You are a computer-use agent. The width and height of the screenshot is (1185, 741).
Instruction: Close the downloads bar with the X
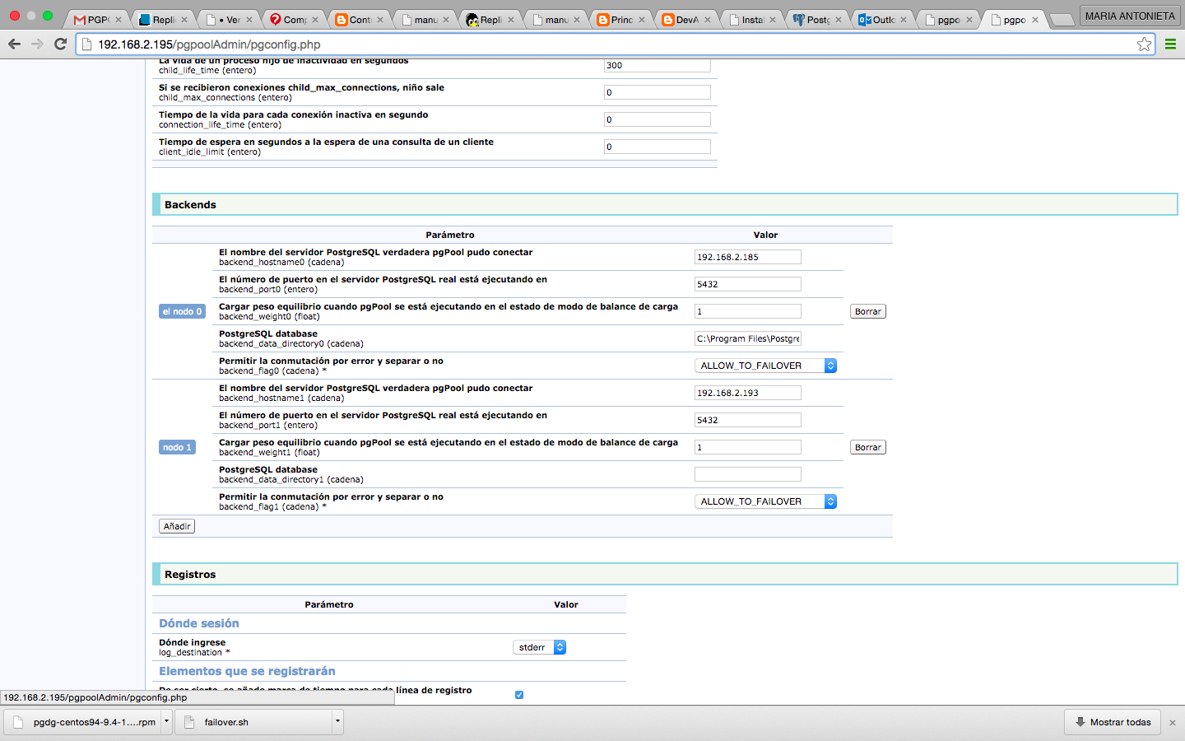pyautogui.click(x=1173, y=723)
